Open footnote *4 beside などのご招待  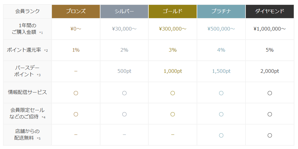[x=43, y=117]
